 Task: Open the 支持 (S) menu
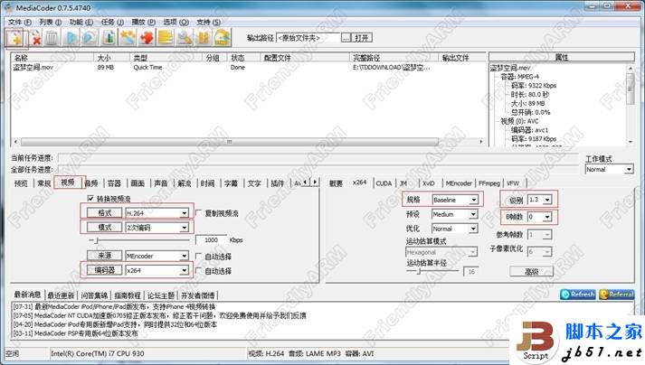point(208,22)
